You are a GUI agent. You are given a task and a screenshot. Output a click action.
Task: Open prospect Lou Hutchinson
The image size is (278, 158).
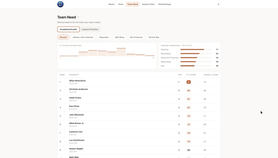[x=77, y=140]
